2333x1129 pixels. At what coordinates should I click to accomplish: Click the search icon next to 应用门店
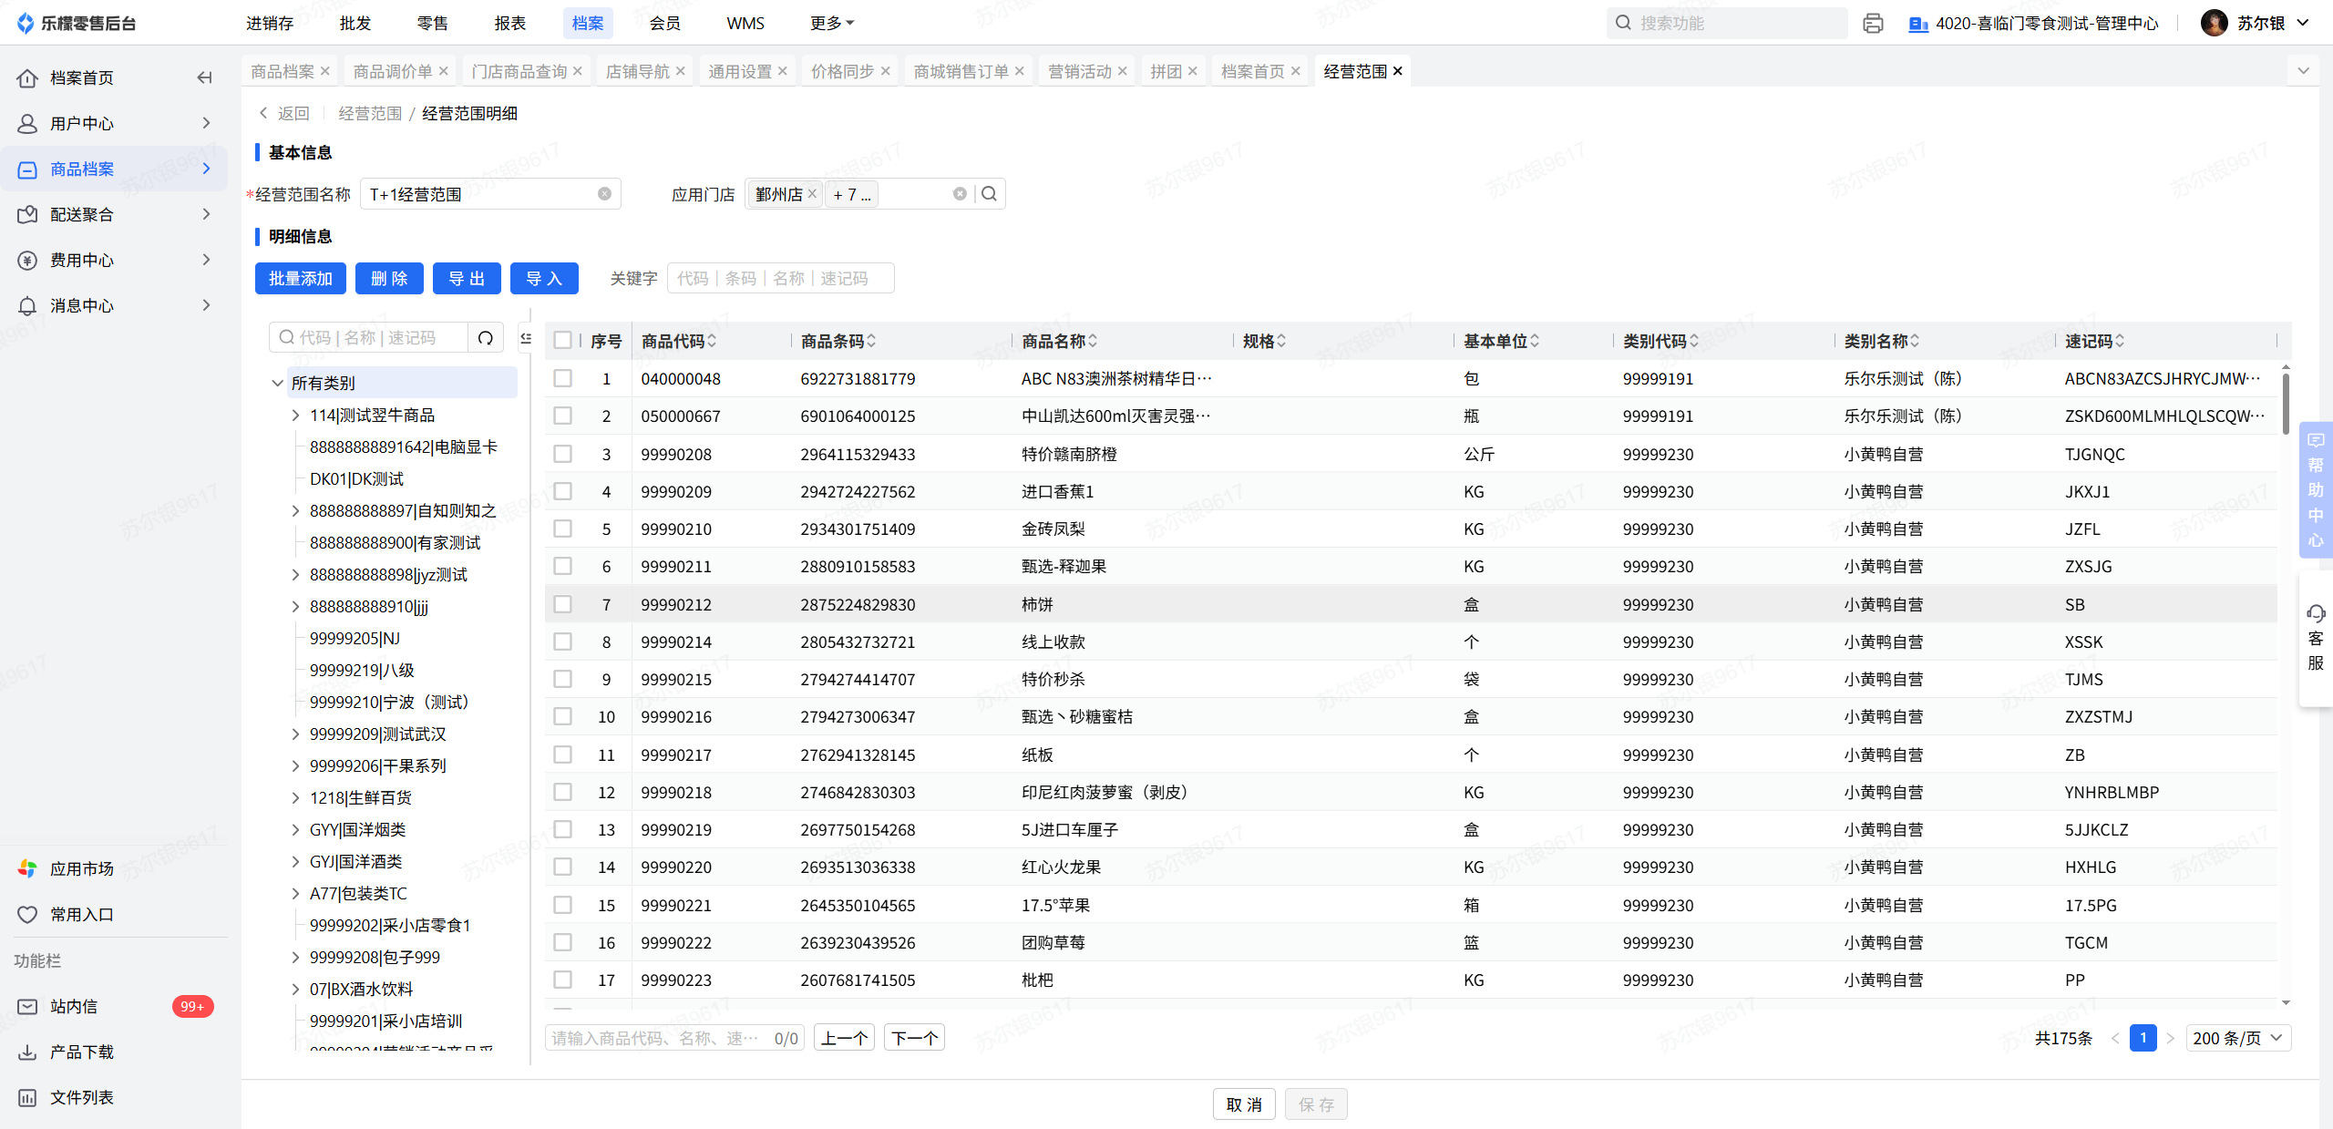tap(990, 194)
